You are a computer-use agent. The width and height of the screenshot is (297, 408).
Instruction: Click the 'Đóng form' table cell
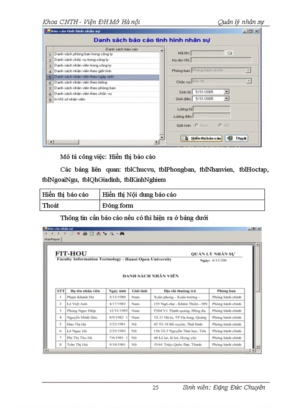click(182, 205)
